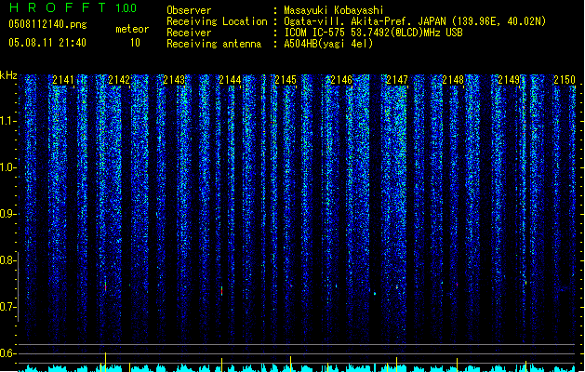Select the Ogata-vill. Akita-Pref. JAPAN location text
Viewport: 585px width, 372px height.
point(415,21)
